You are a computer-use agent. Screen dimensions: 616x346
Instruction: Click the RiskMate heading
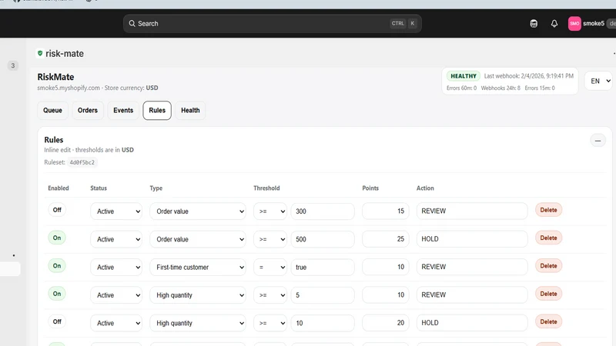click(x=55, y=77)
